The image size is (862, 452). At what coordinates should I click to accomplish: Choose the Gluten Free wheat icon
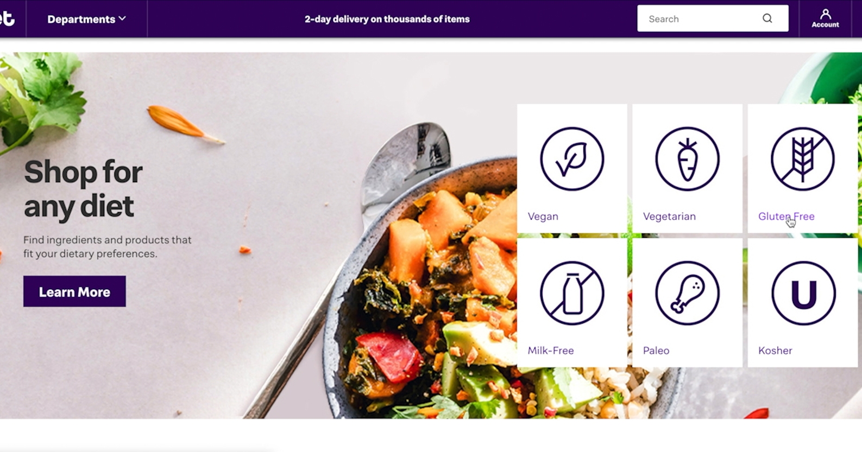point(803,159)
